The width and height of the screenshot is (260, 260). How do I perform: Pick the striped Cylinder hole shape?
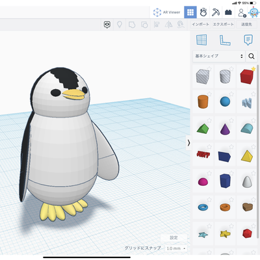(225, 76)
